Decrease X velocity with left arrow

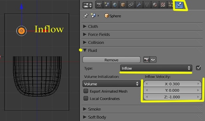pyautogui.click(x=147, y=84)
